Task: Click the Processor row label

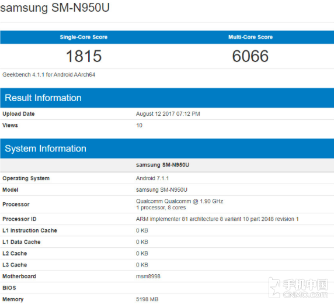Action: (16, 205)
